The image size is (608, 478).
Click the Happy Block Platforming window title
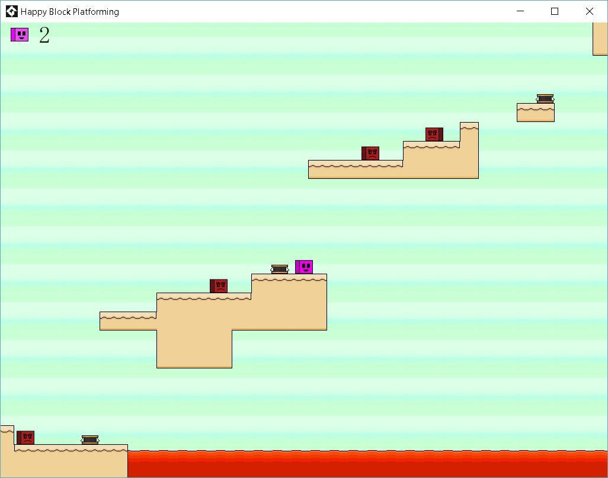pos(70,12)
